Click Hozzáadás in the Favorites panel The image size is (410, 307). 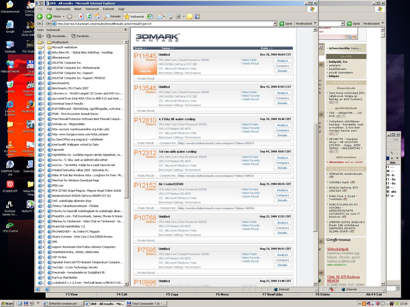coord(57,36)
